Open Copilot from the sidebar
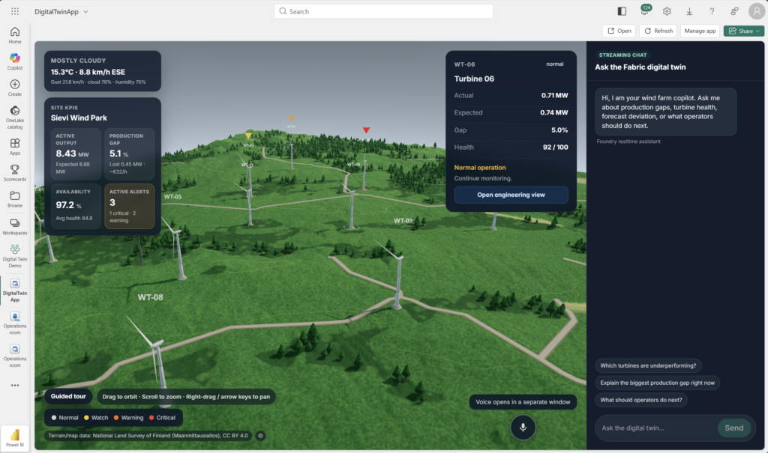Screen dimensions: 768x453 tap(15, 61)
